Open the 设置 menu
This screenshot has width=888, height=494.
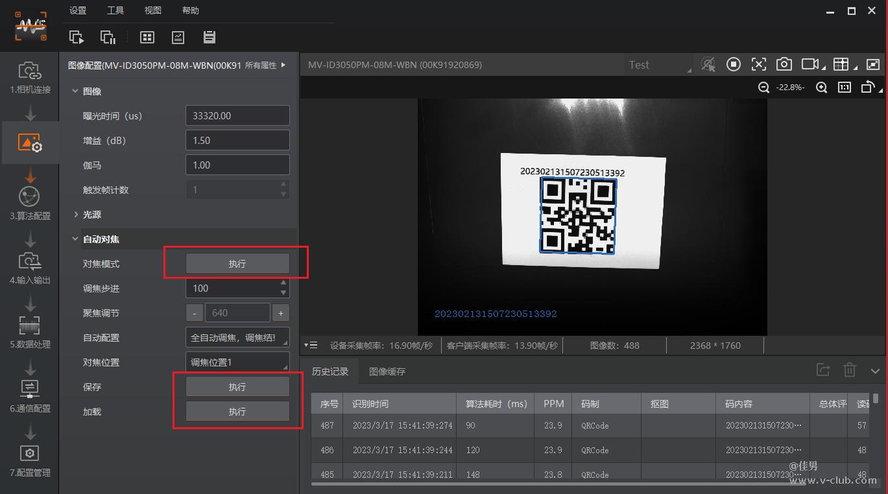[x=78, y=10]
